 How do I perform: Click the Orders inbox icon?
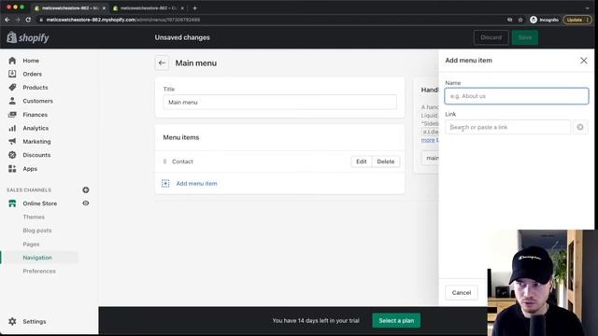click(12, 74)
